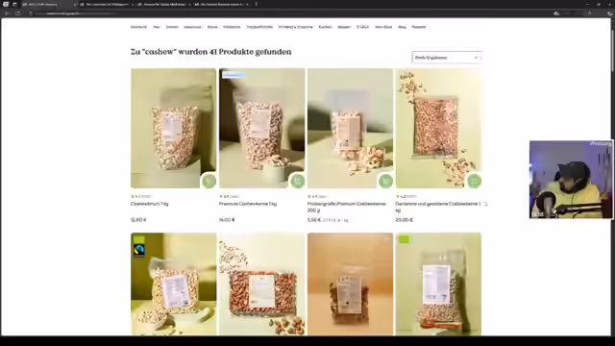Click the chevron arrow of the sorting box
This screenshot has width=615, height=346.
[476, 58]
